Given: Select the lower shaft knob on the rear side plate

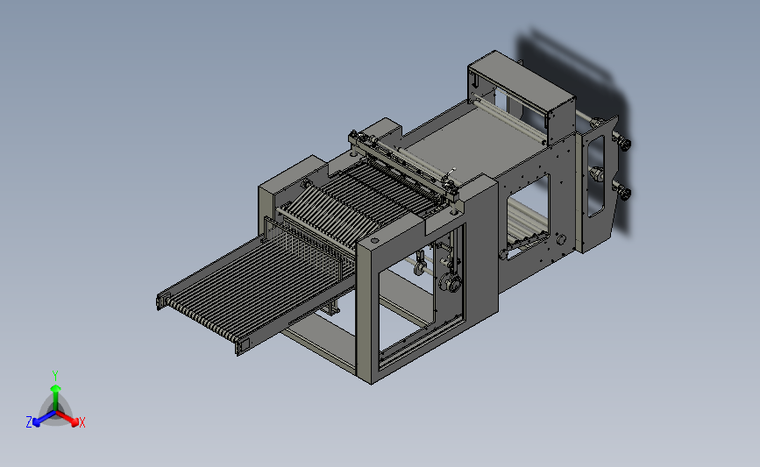Looking at the screenshot, I should point(623,194).
